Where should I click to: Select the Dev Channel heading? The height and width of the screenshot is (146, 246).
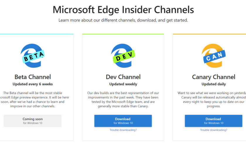point(123,77)
